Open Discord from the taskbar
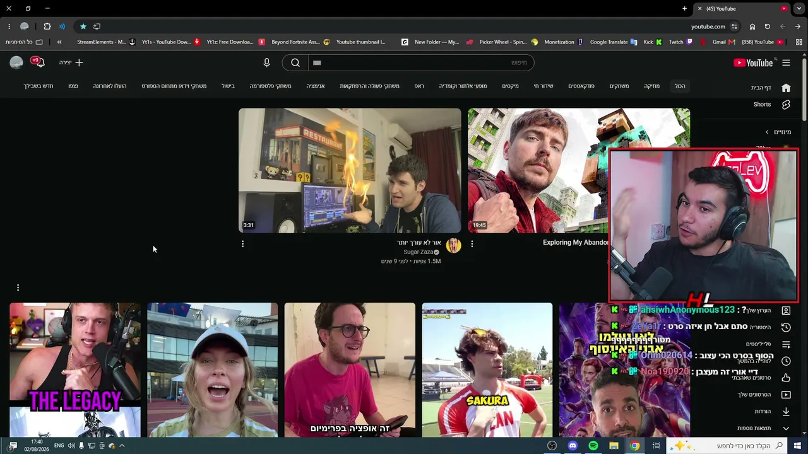The height and width of the screenshot is (454, 808). coord(573,446)
